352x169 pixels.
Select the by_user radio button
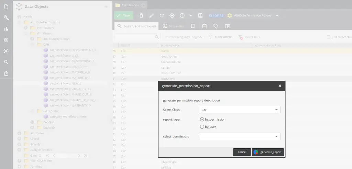(x=202, y=127)
